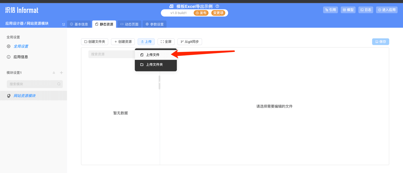Open help via the question mark icon
The image size is (403, 173).
(x=217, y=6)
